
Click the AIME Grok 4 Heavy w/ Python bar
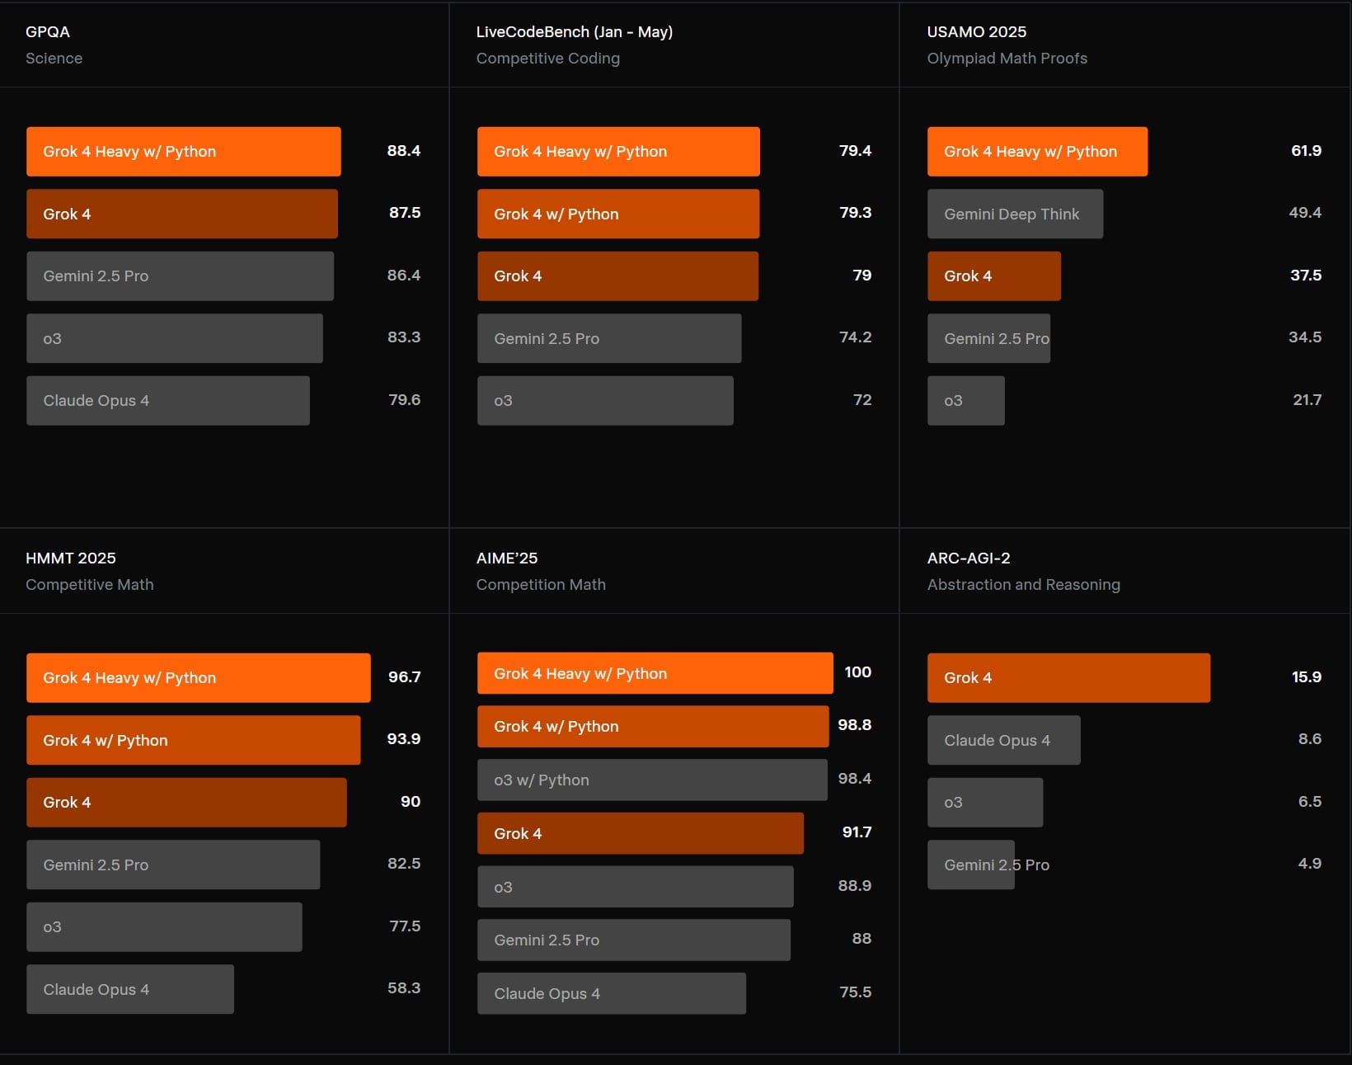(x=655, y=673)
